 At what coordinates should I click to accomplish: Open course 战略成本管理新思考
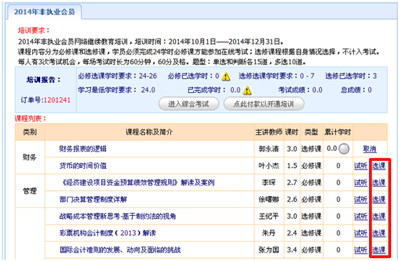117,216
